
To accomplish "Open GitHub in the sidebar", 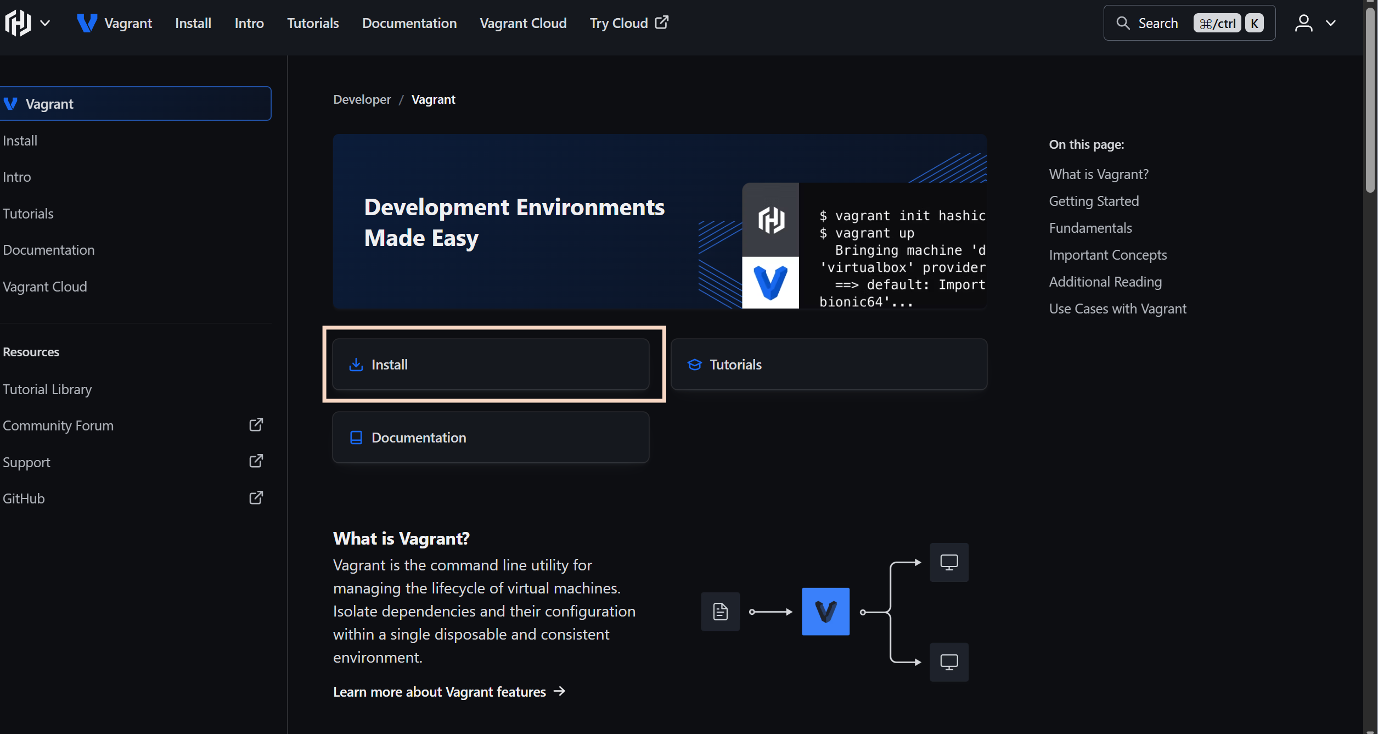I will [24, 498].
